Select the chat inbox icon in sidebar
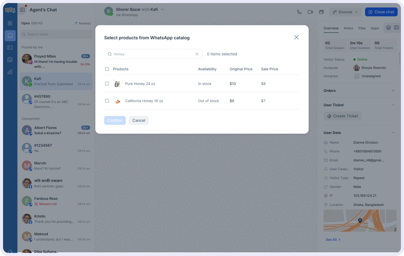 point(10,35)
